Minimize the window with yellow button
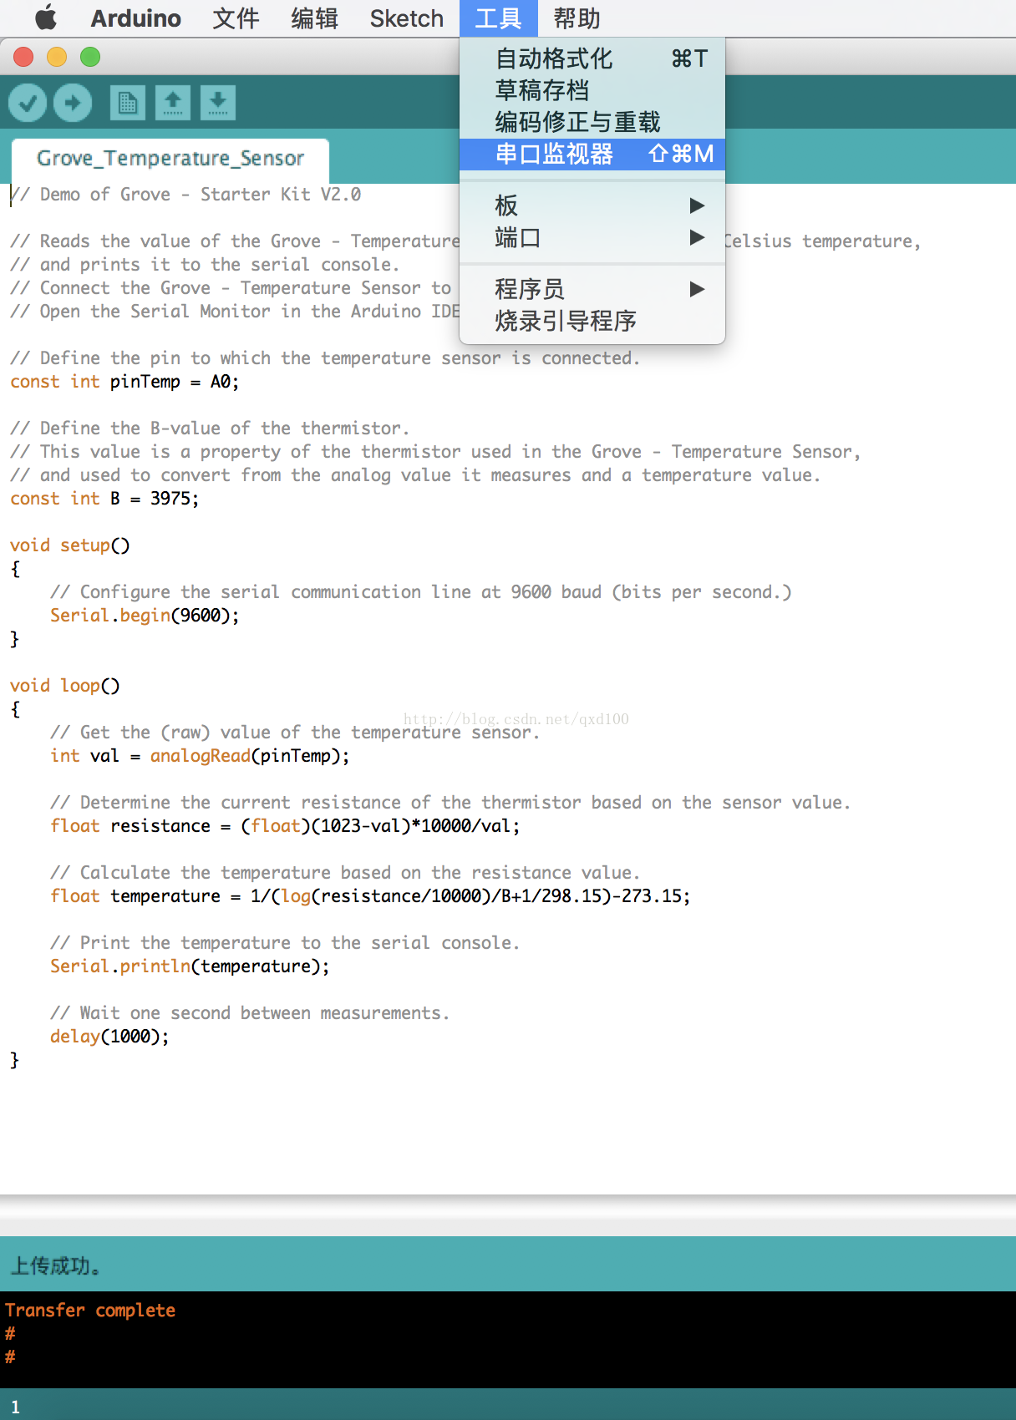 [x=57, y=57]
